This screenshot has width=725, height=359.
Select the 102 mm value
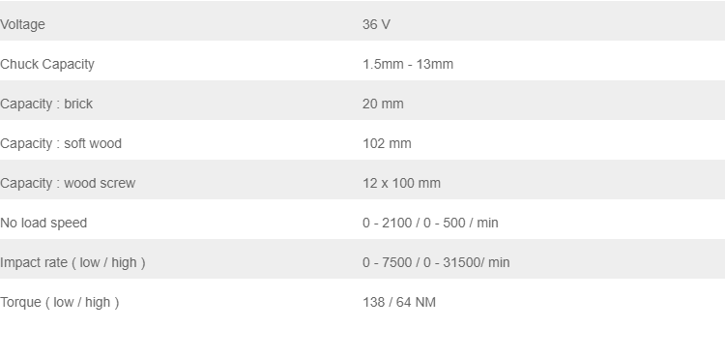[387, 144]
